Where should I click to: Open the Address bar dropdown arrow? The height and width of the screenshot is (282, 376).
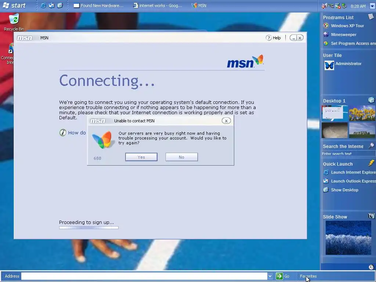pos(270,276)
